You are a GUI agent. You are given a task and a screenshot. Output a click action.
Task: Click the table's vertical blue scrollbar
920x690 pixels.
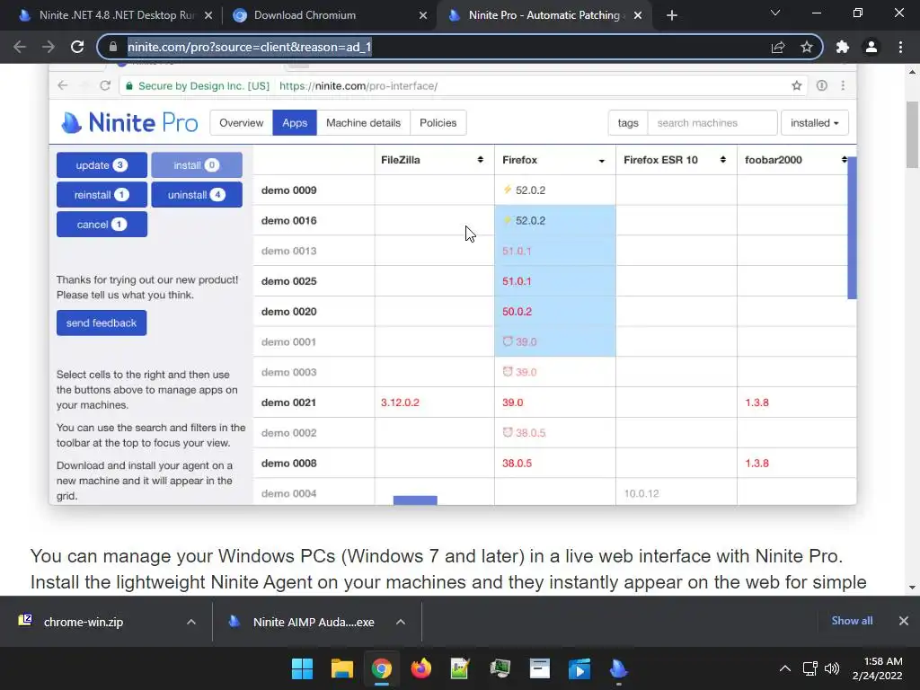852,227
